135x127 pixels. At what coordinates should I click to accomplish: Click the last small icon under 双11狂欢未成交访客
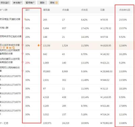point(13,48)
